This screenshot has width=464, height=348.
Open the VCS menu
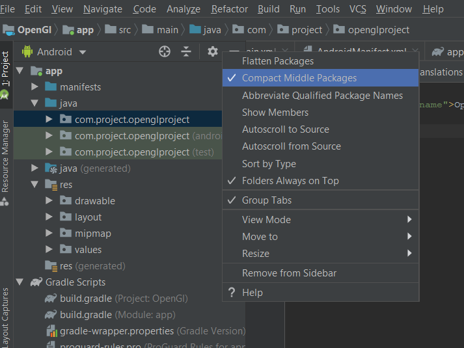[357, 9]
